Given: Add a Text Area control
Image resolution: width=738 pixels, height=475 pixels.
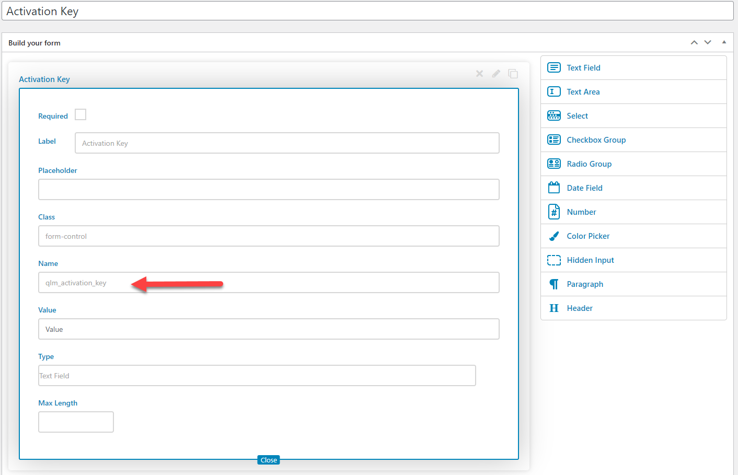Looking at the screenshot, I should 633,91.
